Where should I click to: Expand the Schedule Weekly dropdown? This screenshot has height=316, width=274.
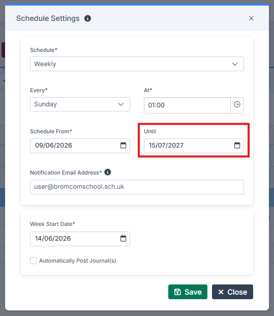137,64
